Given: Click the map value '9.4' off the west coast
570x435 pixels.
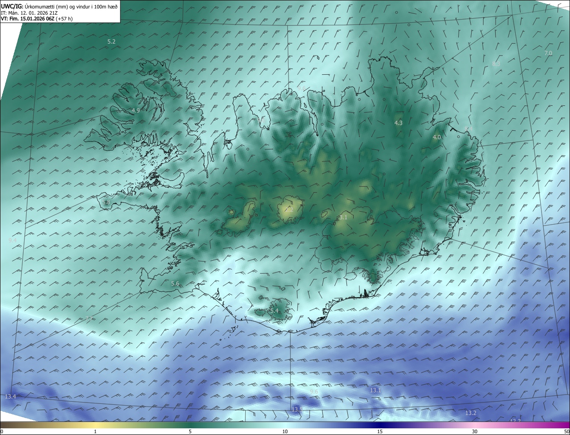Looking at the screenshot, I should pyautogui.click(x=12, y=240).
